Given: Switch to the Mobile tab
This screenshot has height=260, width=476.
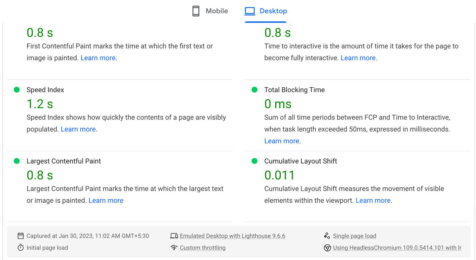Looking at the screenshot, I should 216,11.
